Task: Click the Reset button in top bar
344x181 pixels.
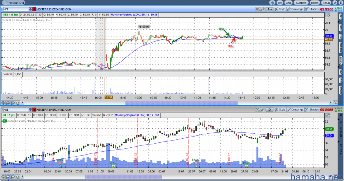Action: (x=315, y=3)
